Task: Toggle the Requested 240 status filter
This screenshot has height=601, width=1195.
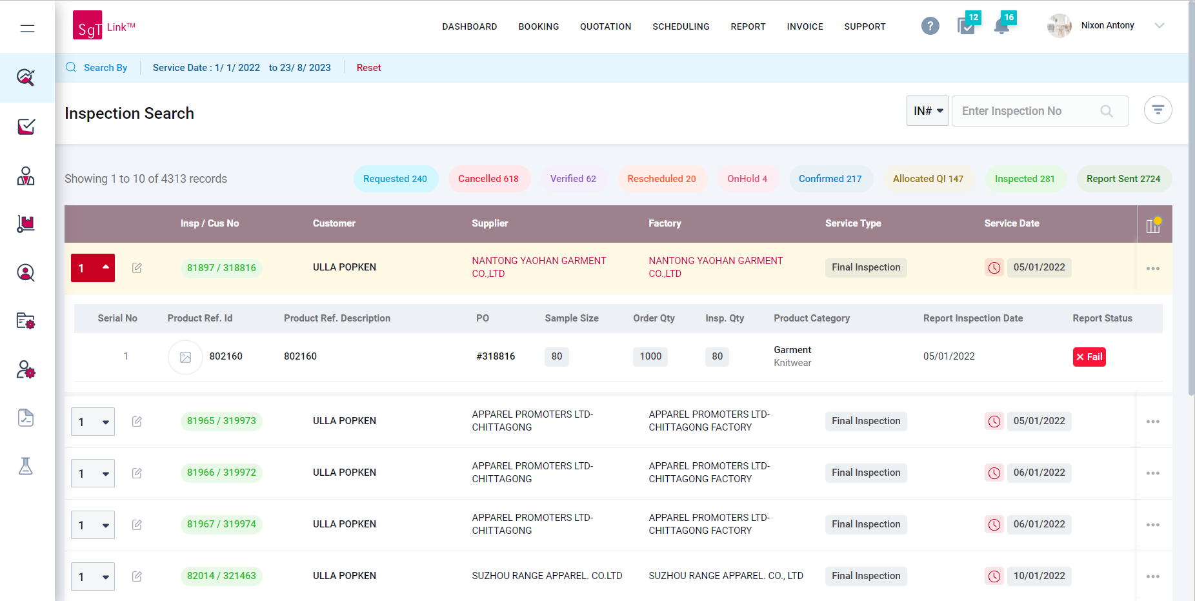Action: tap(395, 179)
